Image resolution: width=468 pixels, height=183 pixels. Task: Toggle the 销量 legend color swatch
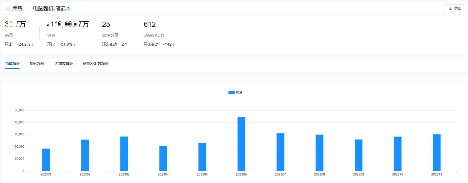point(232,92)
